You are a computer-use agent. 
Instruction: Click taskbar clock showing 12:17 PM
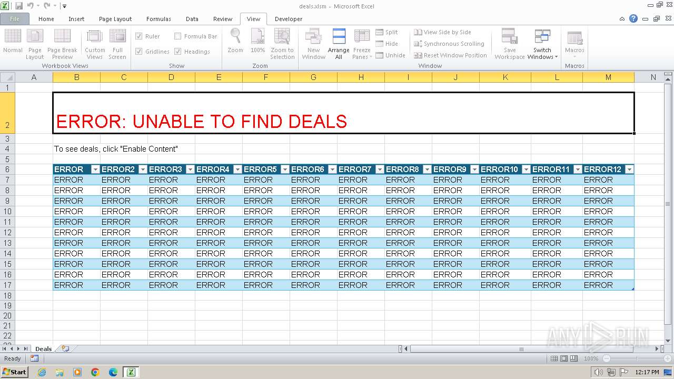[647, 372]
